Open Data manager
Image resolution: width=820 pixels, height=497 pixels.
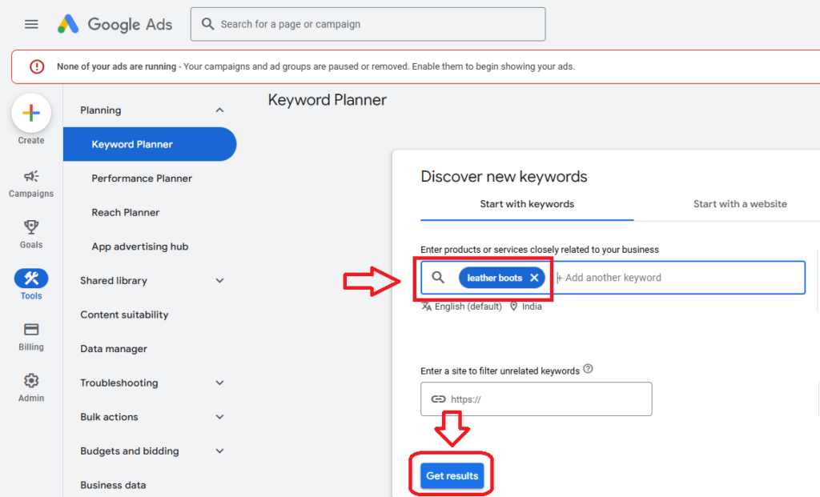(114, 349)
